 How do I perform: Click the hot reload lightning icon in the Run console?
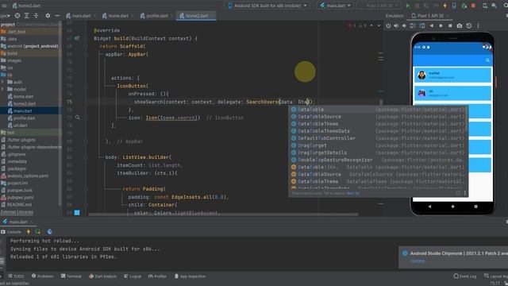coord(29,231)
